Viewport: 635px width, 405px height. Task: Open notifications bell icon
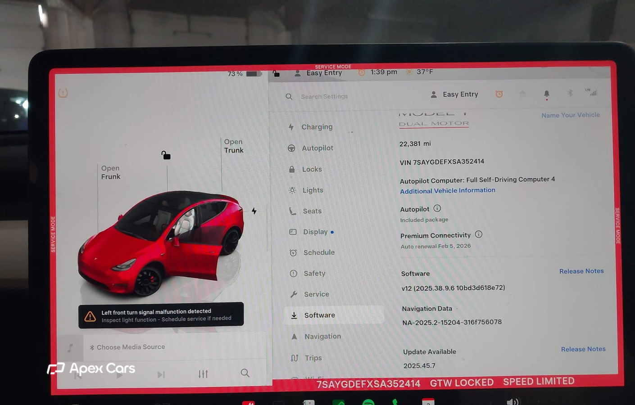[546, 94]
